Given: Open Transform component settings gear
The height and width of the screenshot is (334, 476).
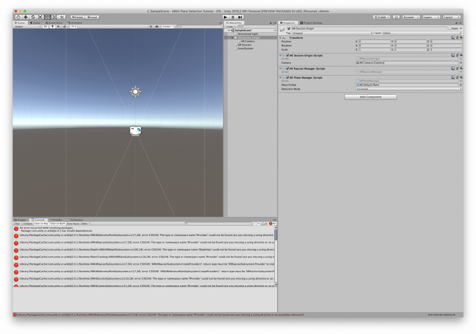Looking at the screenshot, I should [x=461, y=38].
